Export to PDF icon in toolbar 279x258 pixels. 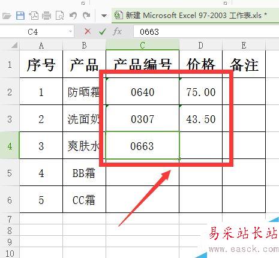pyautogui.click(x=34, y=16)
